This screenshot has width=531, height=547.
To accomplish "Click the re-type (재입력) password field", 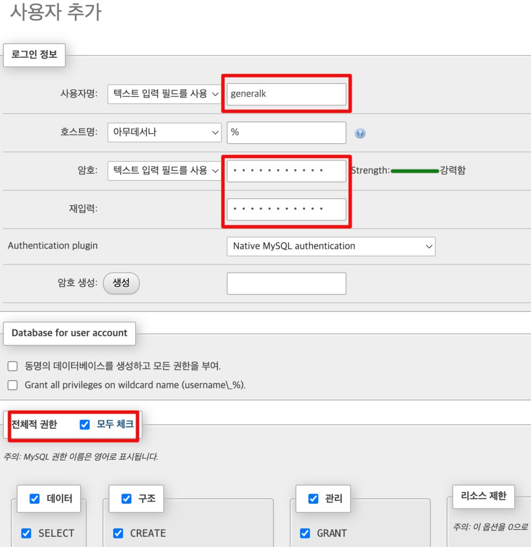I will point(286,209).
